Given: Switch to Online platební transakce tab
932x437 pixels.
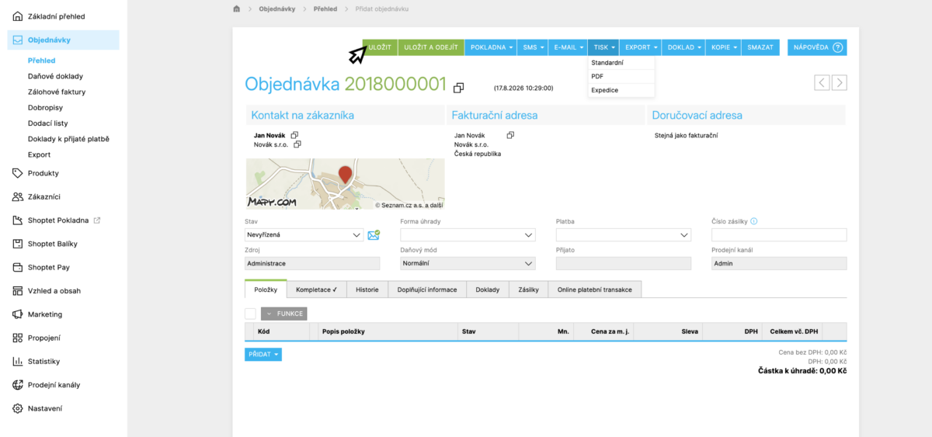Looking at the screenshot, I should point(595,290).
